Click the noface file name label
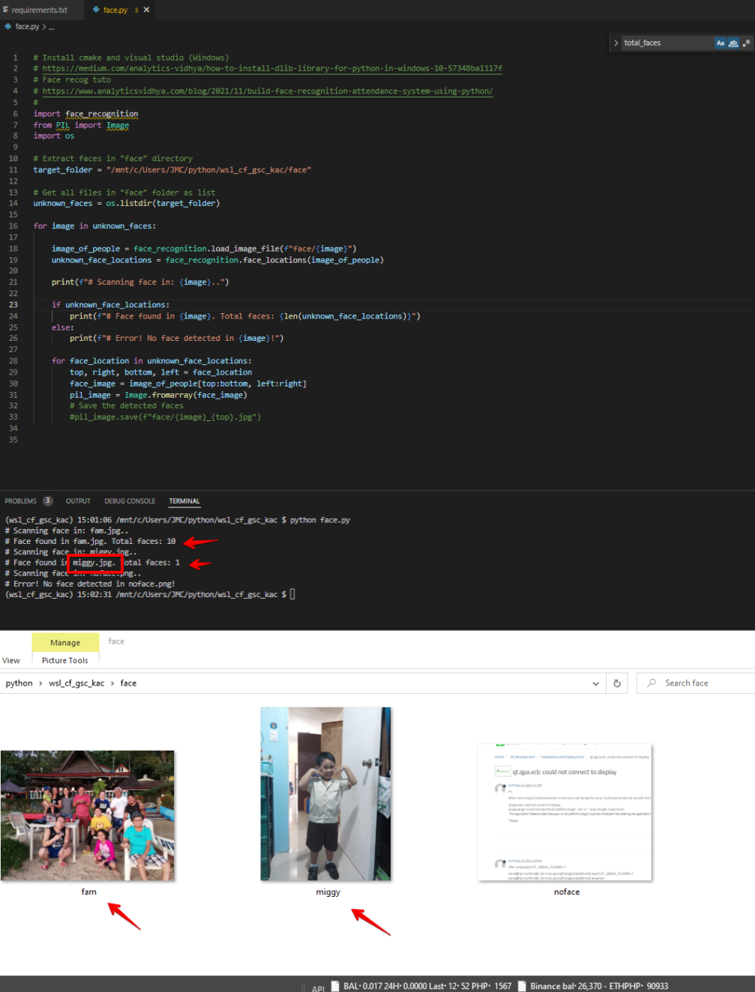Screen dimensions: 755x992 [567, 892]
